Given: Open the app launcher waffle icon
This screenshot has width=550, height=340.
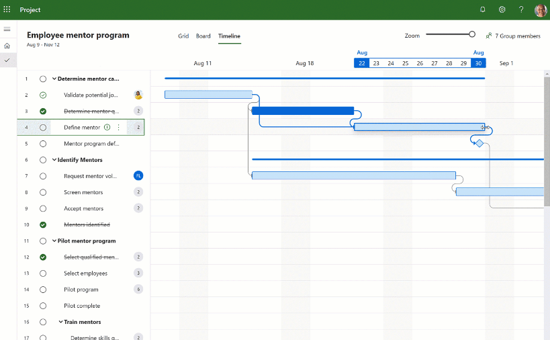Looking at the screenshot, I should click(7, 9).
